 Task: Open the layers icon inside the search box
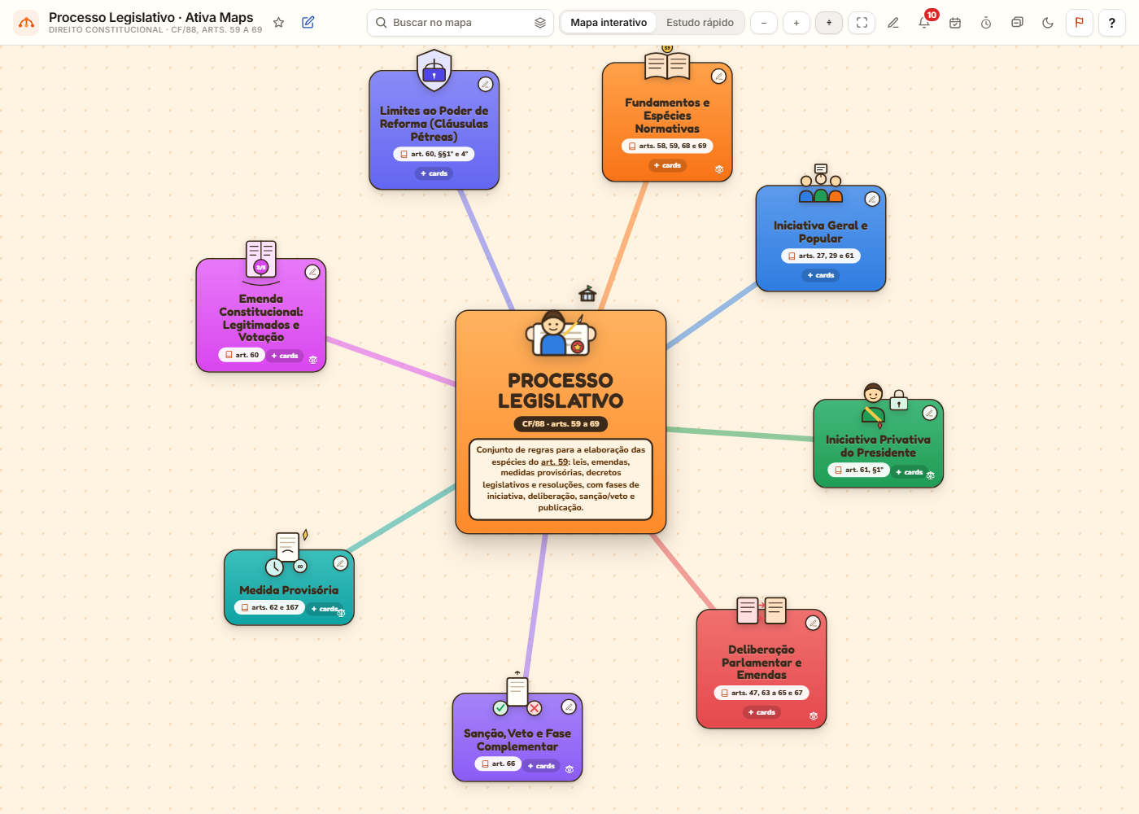pos(539,23)
